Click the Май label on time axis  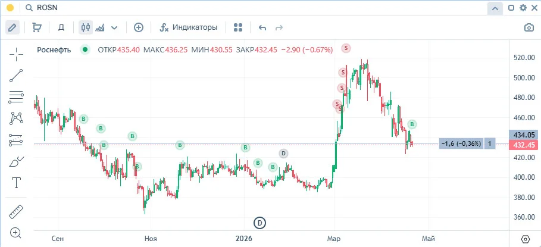pyautogui.click(x=428, y=239)
